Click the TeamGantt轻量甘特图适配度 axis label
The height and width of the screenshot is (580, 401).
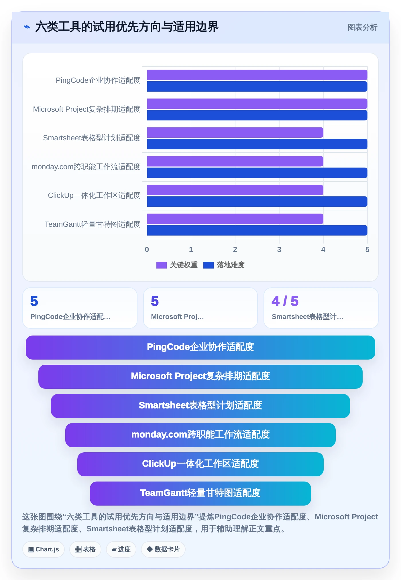point(93,224)
